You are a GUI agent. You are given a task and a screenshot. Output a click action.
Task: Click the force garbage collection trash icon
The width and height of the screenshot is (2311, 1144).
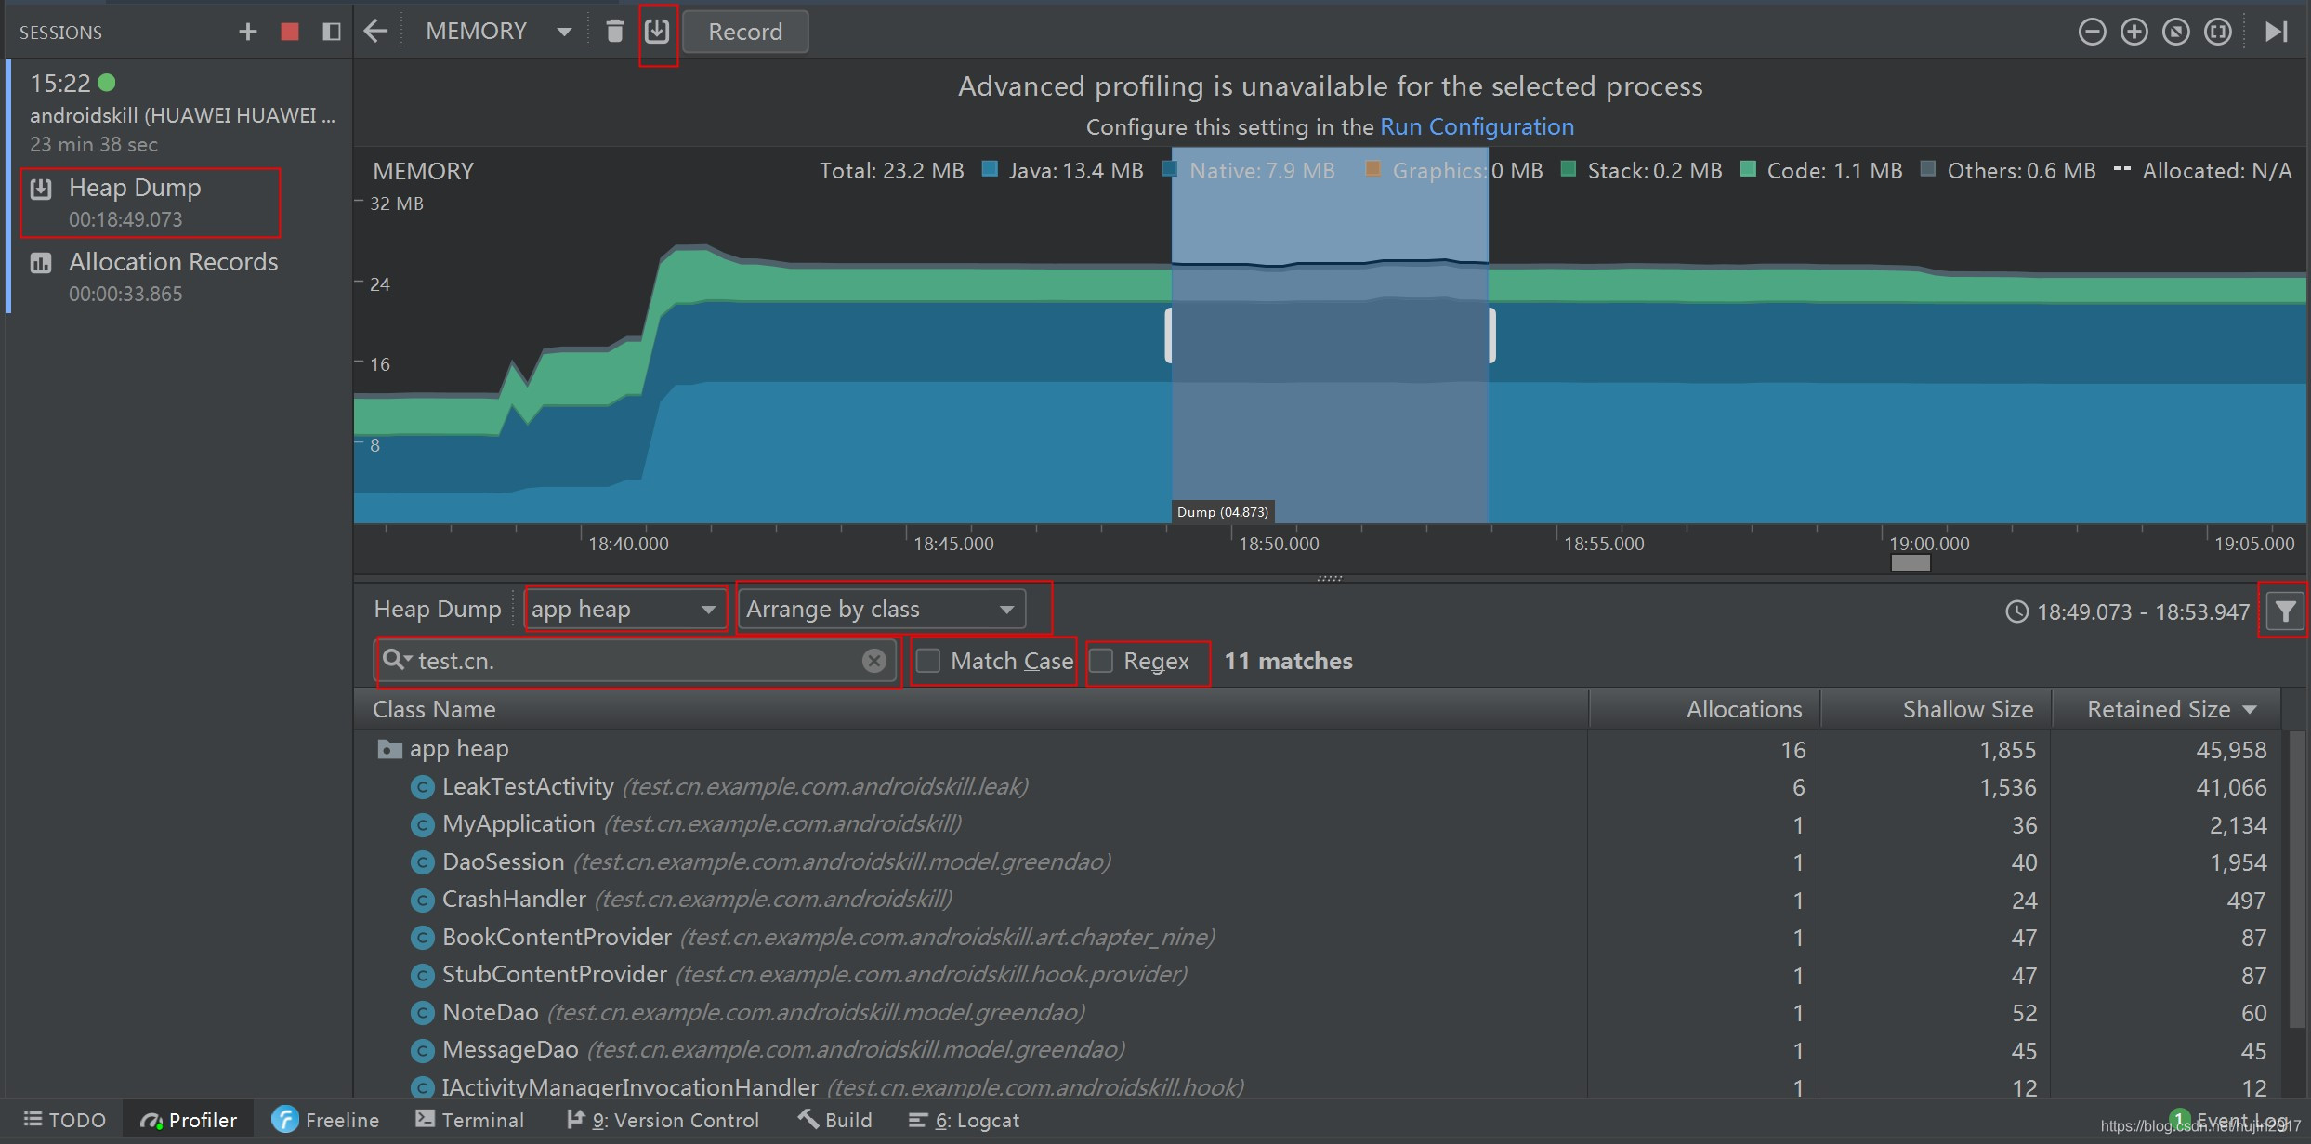click(x=614, y=32)
